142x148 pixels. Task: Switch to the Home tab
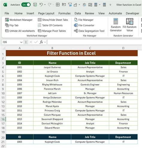pyautogui.click(x=19, y=13)
